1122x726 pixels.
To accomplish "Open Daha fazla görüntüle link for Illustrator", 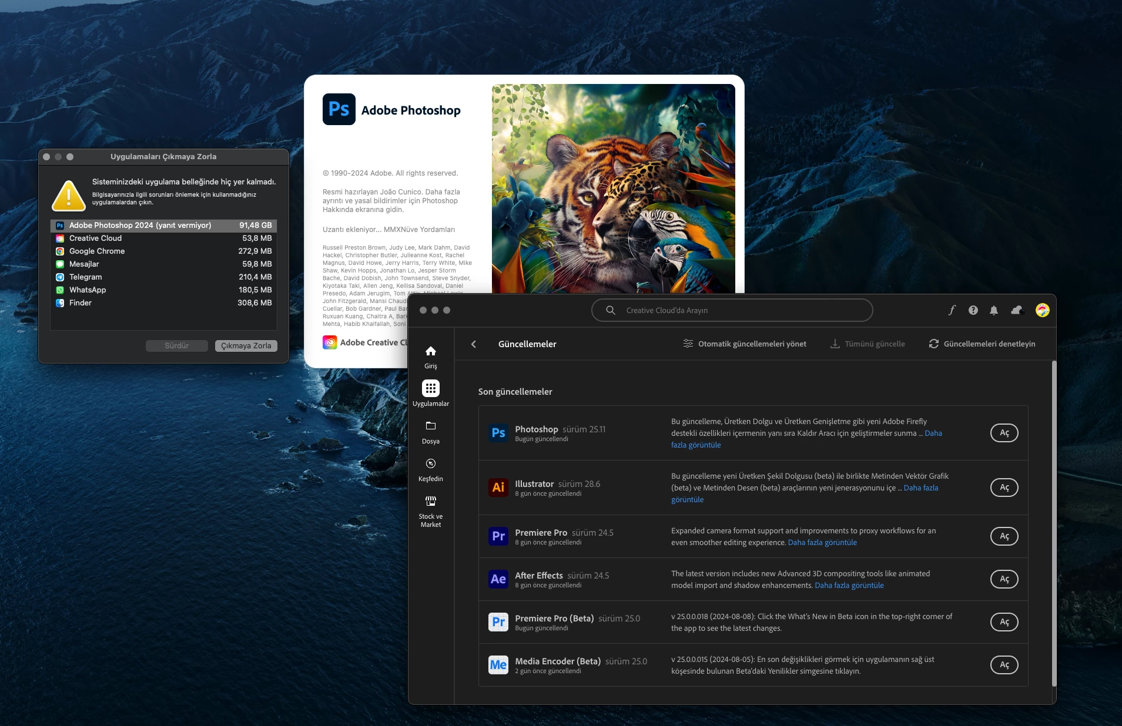I will (x=687, y=500).
